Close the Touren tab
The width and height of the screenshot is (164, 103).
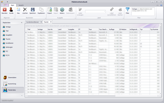(51, 22)
